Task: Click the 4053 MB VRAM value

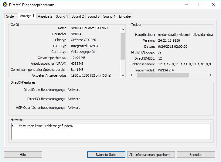Action: click(x=77, y=64)
